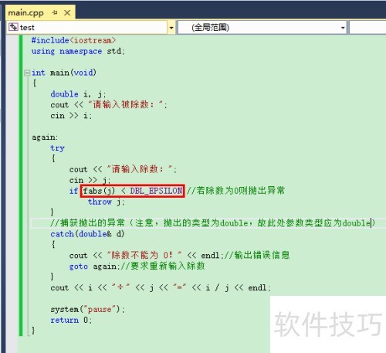Screen dimensions: 386x353
Task: Click the goto again statement
Action: (x=94, y=266)
